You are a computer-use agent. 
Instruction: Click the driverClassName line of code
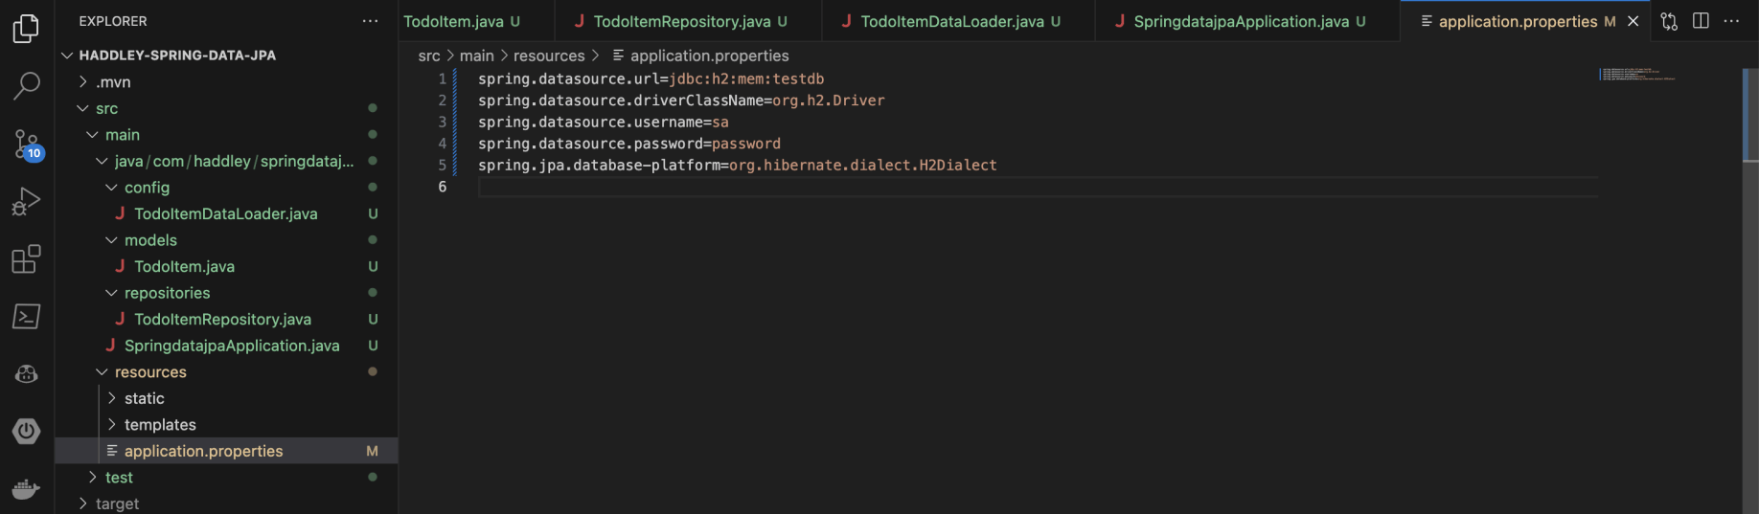coord(681,101)
